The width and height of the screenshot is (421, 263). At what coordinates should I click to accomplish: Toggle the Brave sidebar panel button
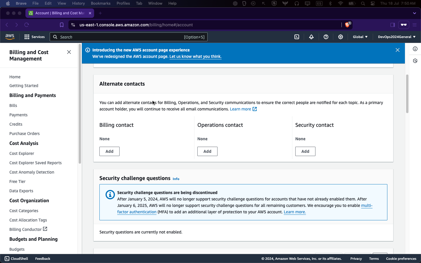(x=393, y=25)
